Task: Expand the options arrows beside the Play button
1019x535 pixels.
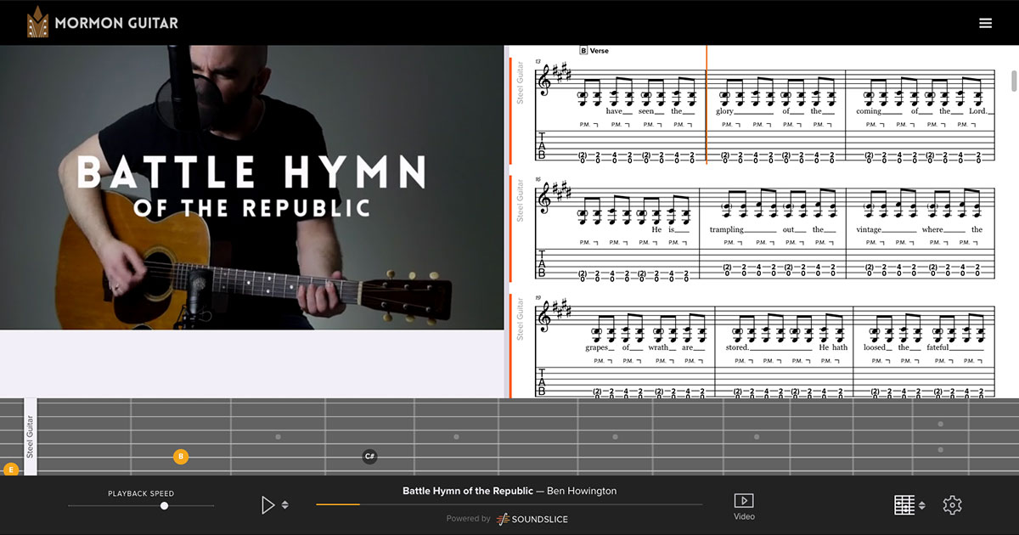Action: 285,505
